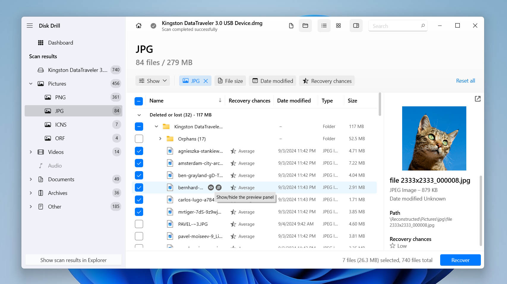Select the grid view layout icon
The image size is (507, 284).
coord(338,26)
